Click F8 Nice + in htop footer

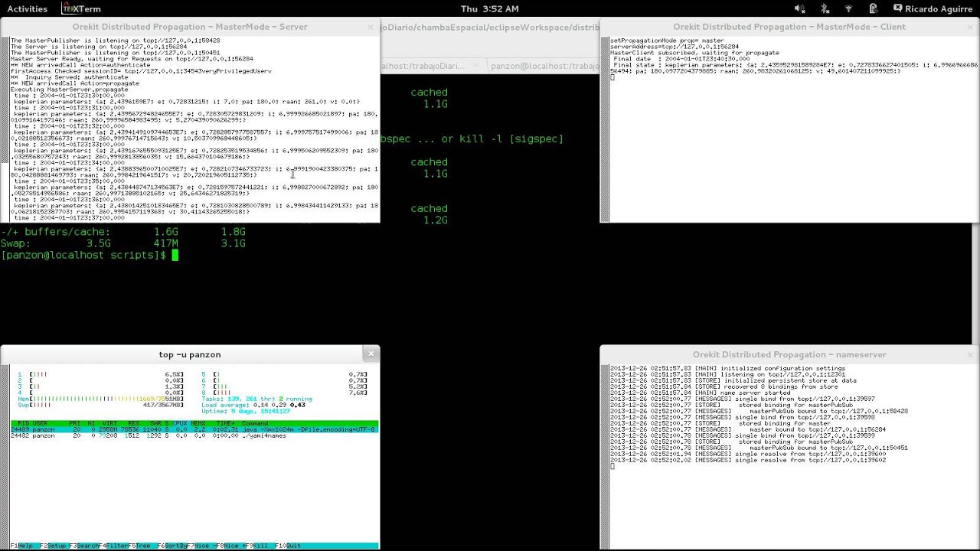233,546
